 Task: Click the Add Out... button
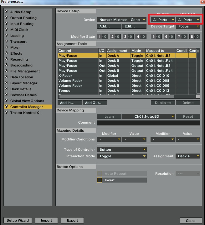click(95, 103)
